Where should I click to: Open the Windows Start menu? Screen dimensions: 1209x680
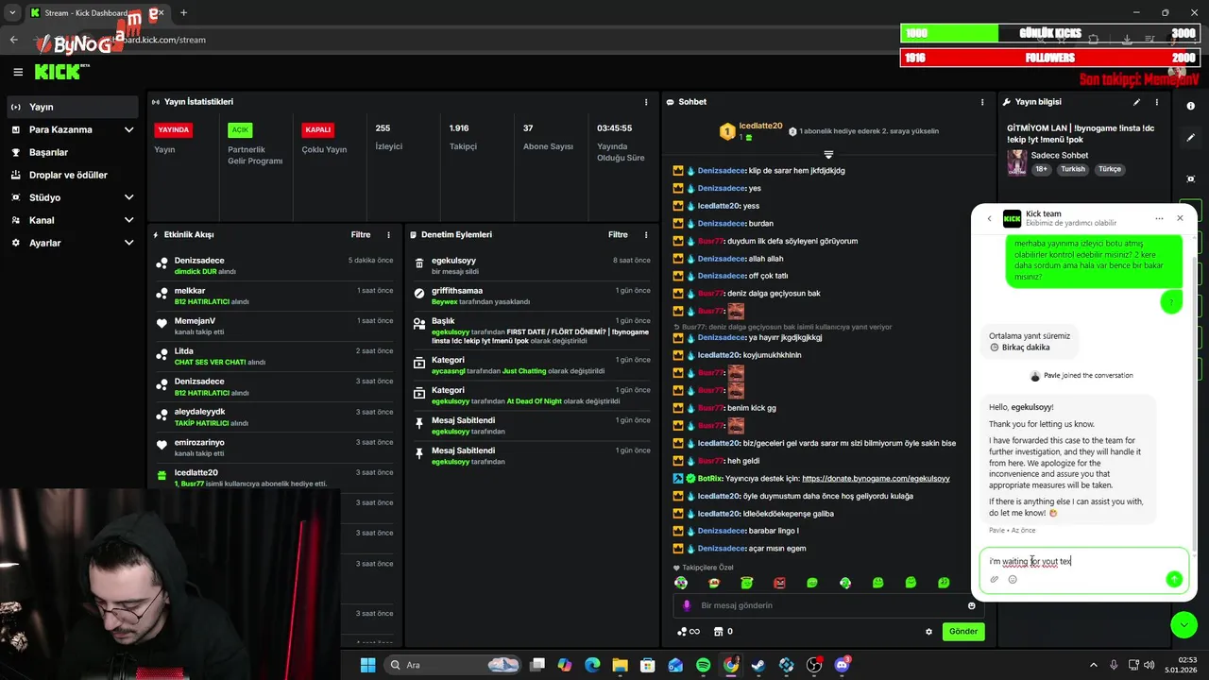(367, 665)
